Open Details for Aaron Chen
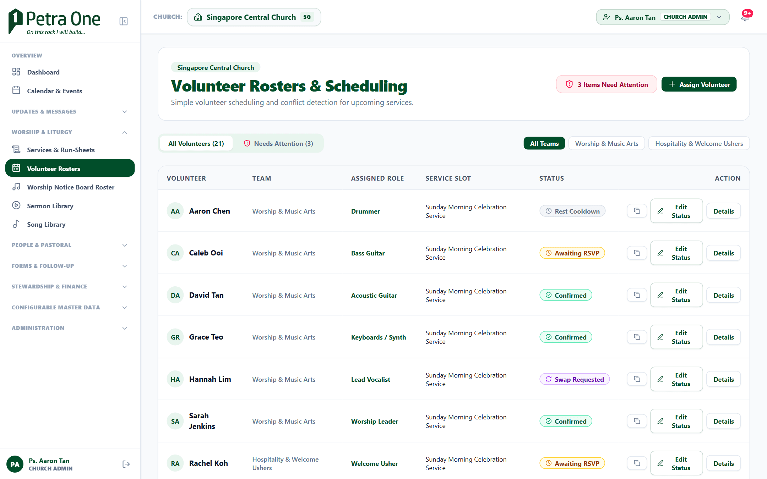Image resolution: width=767 pixels, height=479 pixels. 724,211
